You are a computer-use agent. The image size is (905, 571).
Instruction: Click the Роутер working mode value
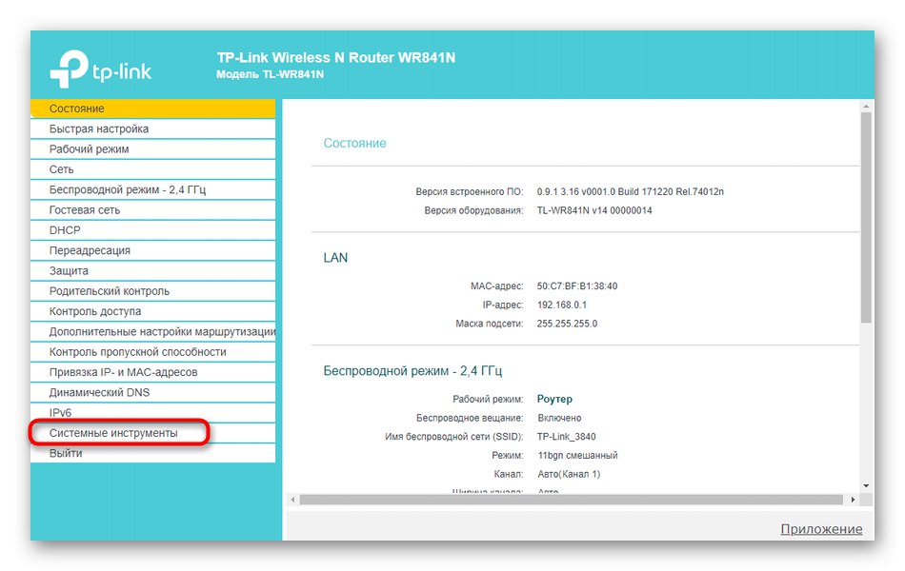554,399
